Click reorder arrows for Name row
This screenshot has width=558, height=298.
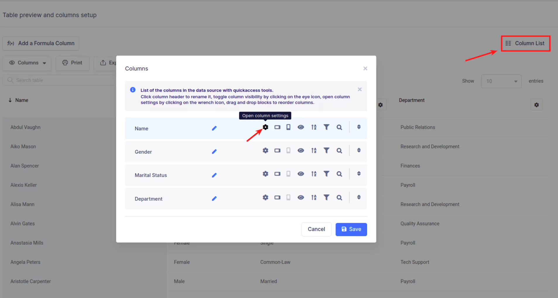359,127
